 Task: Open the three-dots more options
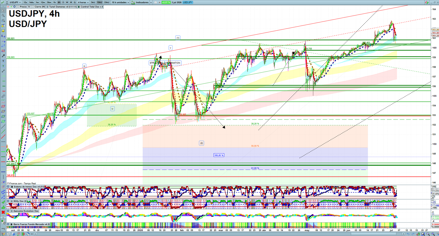point(3,229)
